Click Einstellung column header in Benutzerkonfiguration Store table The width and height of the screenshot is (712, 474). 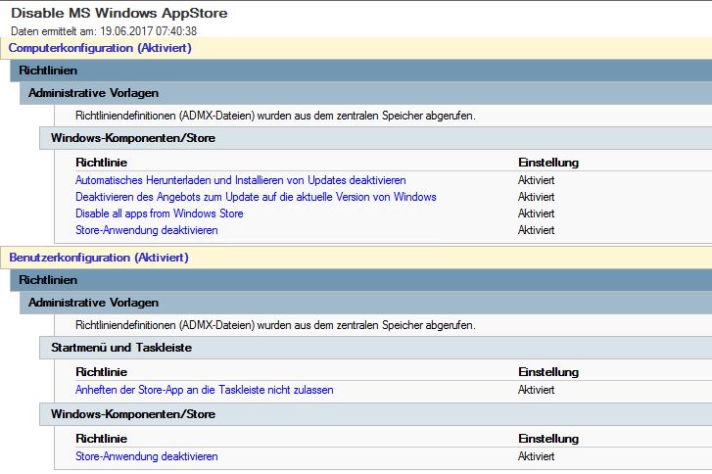pyautogui.click(x=548, y=439)
